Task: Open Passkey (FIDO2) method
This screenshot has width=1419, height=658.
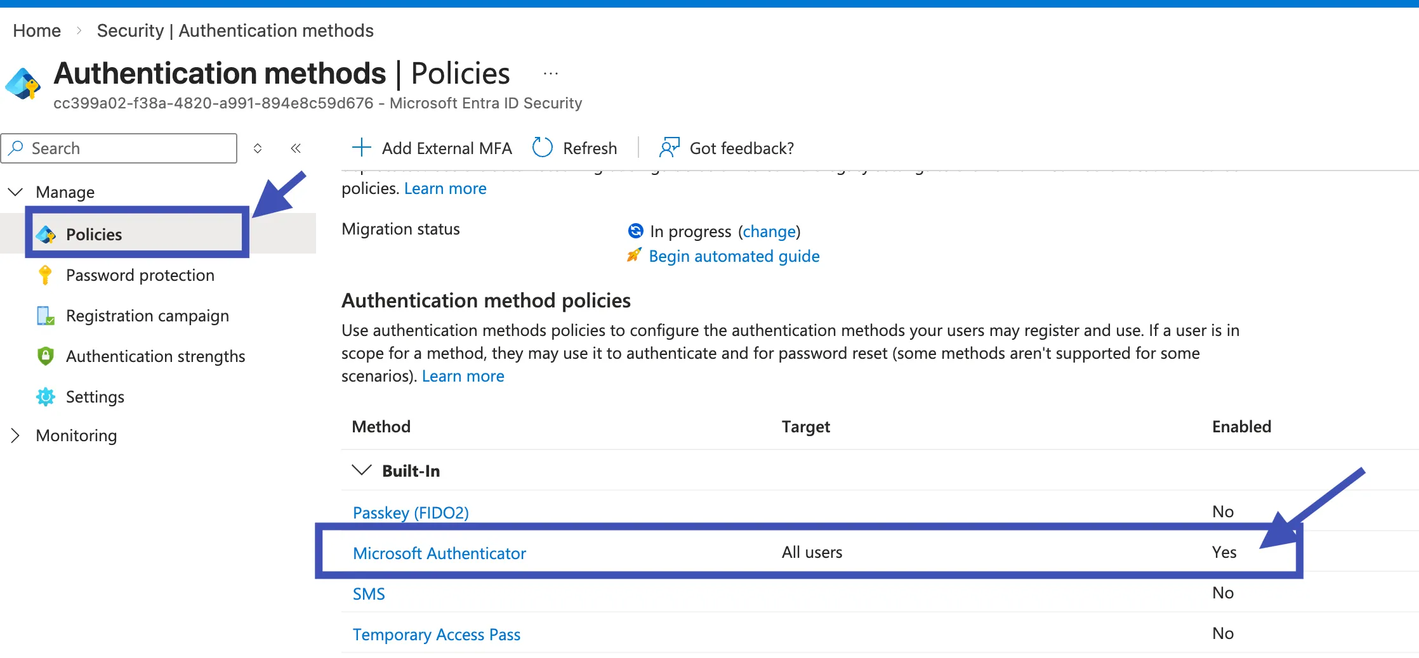Action: point(411,512)
